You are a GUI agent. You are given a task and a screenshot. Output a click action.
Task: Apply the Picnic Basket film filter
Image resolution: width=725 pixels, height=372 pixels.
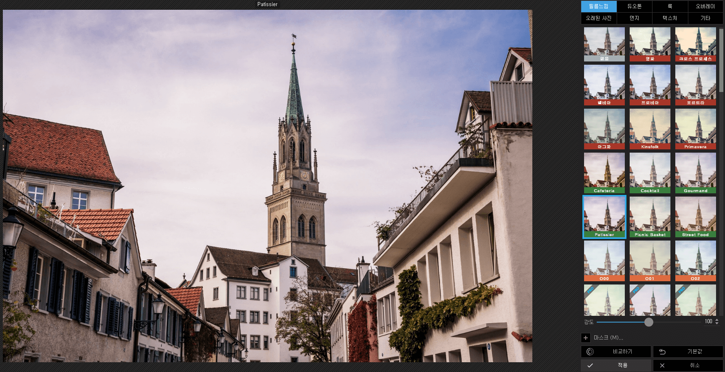(x=650, y=217)
